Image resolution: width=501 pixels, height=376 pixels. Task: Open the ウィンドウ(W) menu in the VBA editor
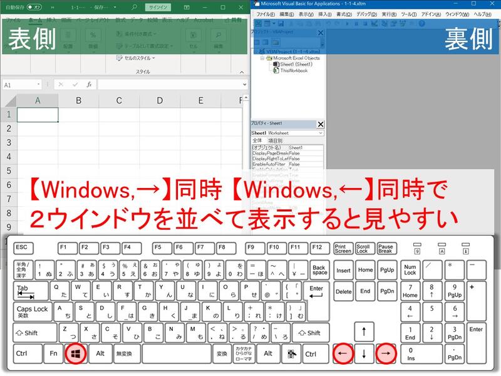pos(457,14)
